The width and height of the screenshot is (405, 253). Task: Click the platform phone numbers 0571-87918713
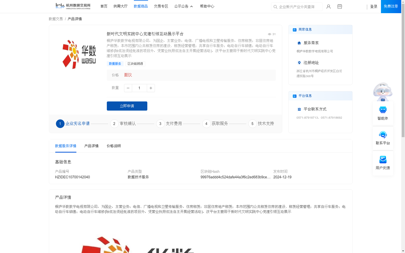[x=319, y=118]
